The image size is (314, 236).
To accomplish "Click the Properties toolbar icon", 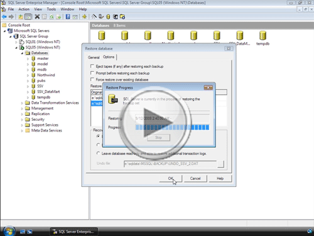I will [45, 16].
